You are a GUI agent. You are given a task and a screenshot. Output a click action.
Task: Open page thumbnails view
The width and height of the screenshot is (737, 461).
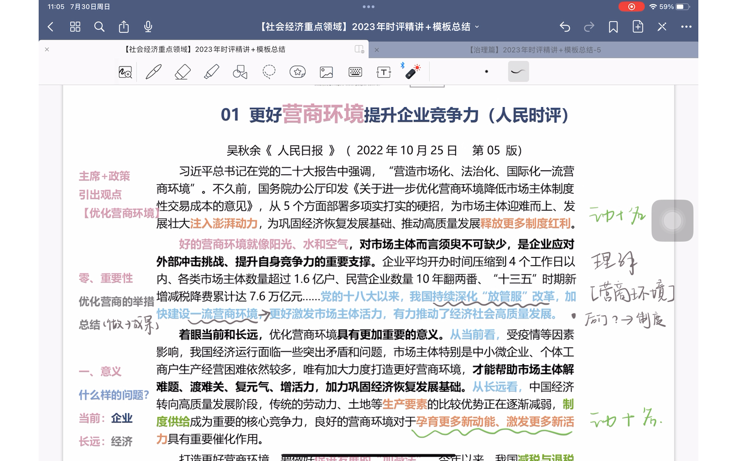[x=75, y=26]
